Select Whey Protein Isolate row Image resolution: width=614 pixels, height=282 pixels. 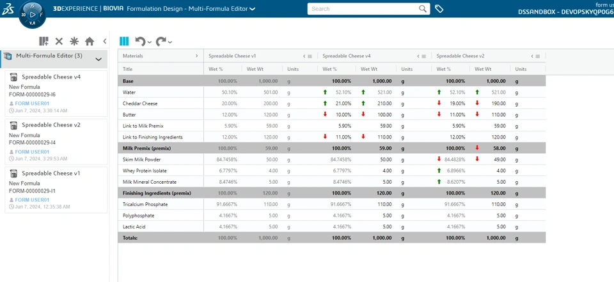click(332, 171)
